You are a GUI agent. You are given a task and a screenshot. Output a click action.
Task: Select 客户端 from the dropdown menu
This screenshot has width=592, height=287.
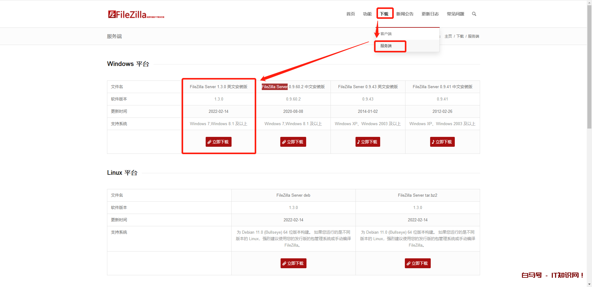pos(386,34)
